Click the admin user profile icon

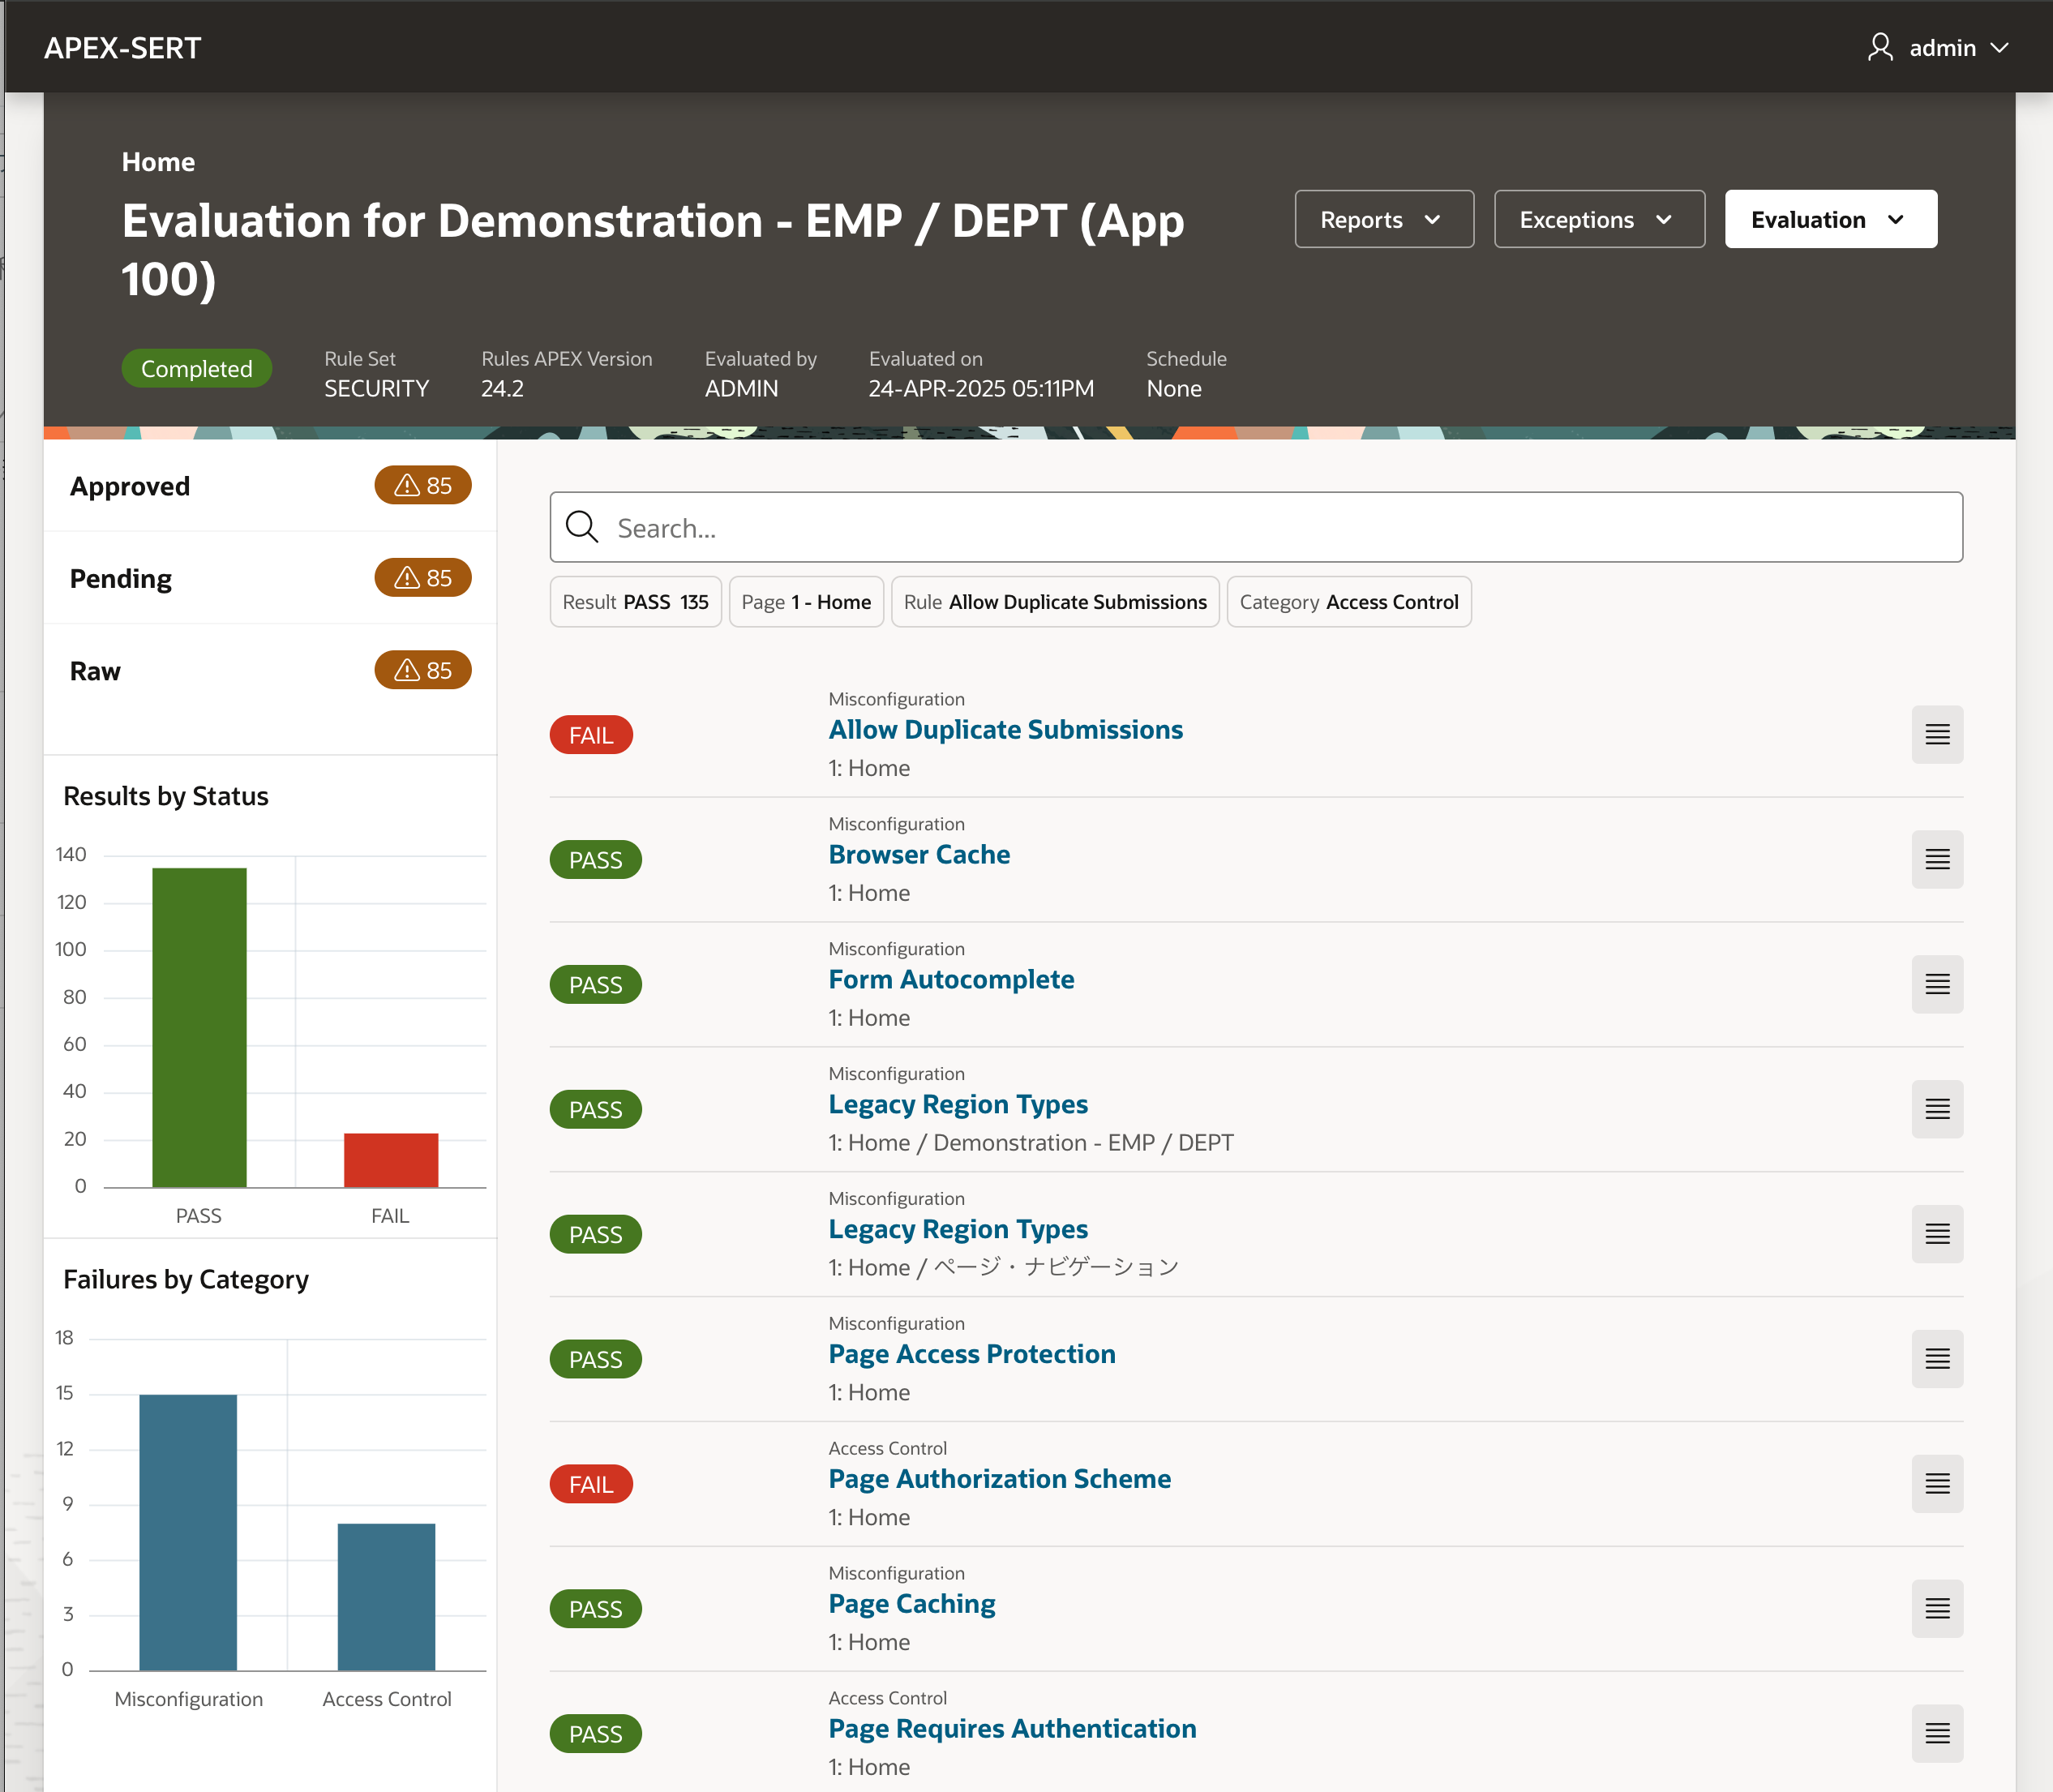(x=1879, y=47)
